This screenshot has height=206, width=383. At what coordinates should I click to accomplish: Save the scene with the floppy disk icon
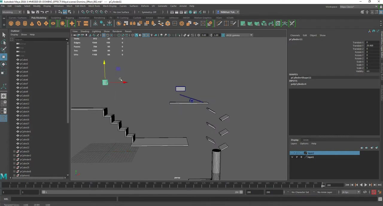coord(37,12)
